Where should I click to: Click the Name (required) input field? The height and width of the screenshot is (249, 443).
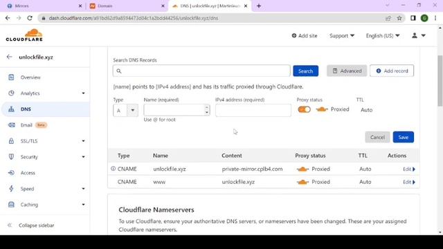click(x=174, y=110)
